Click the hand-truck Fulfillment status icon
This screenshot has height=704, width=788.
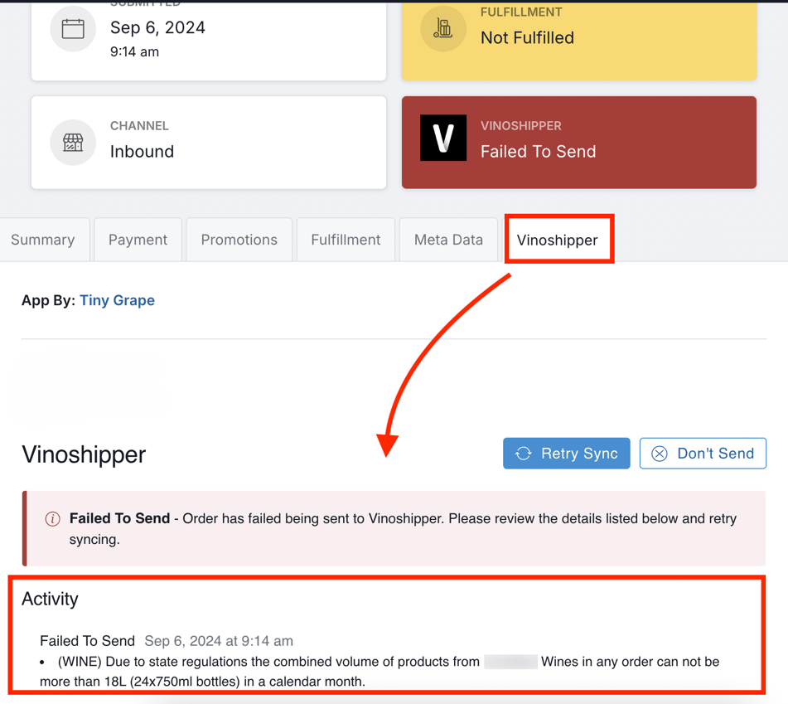pyautogui.click(x=443, y=29)
